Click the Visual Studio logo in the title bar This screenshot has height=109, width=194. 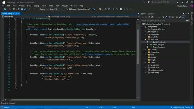point(3,2)
